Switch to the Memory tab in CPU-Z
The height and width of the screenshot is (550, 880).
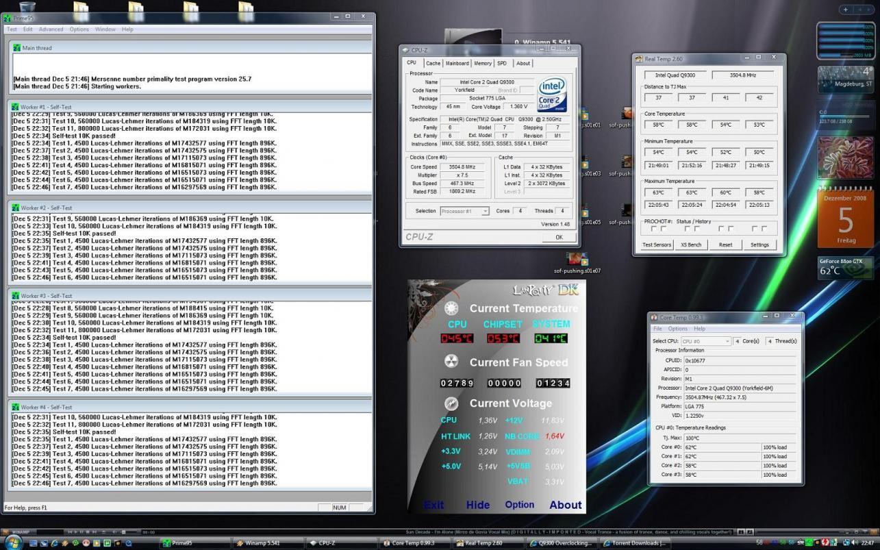point(483,63)
